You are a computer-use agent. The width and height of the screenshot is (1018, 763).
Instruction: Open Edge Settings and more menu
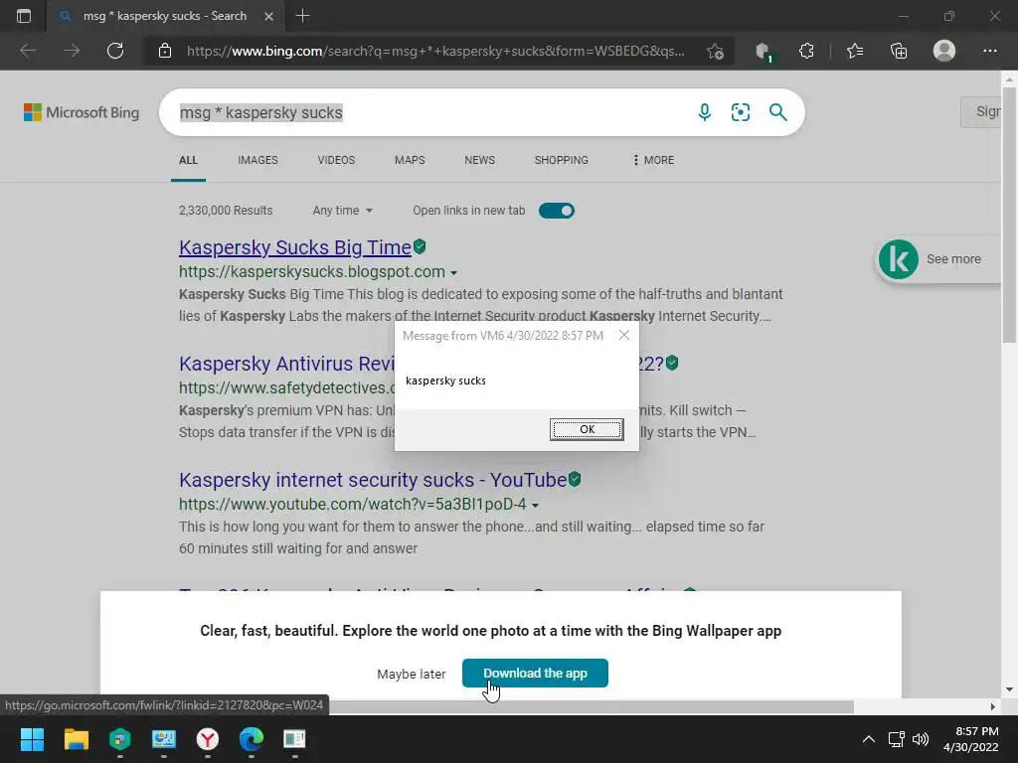(x=989, y=51)
